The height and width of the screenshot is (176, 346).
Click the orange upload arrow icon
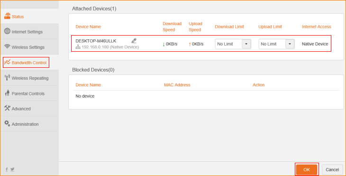coord(190,45)
